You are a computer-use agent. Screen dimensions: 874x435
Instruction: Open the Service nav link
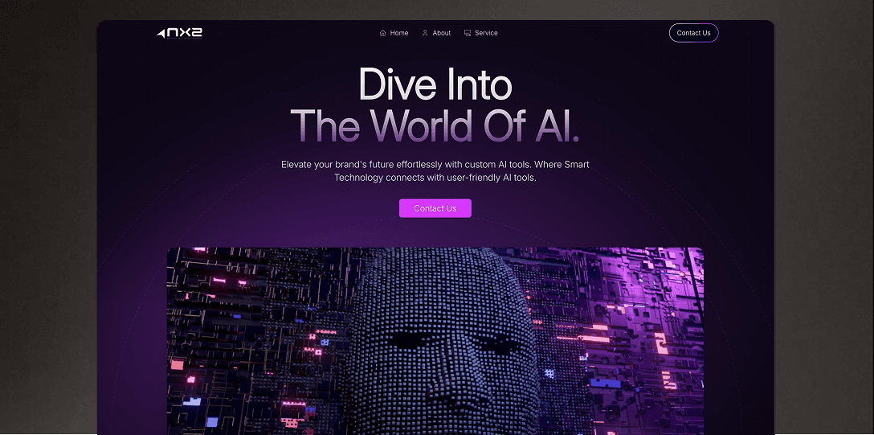coord(486,33)
